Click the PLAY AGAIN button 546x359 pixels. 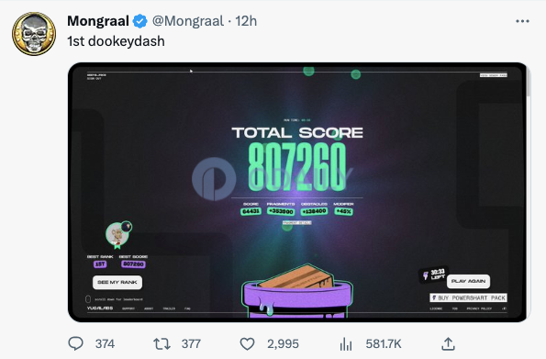pyautogui.click(x=468, y=281)
